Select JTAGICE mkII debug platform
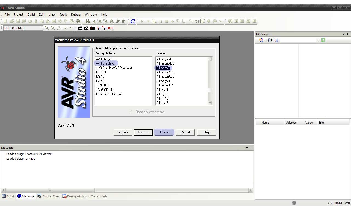The height and width of the screenshot is (210, 351). click(105, 90)
